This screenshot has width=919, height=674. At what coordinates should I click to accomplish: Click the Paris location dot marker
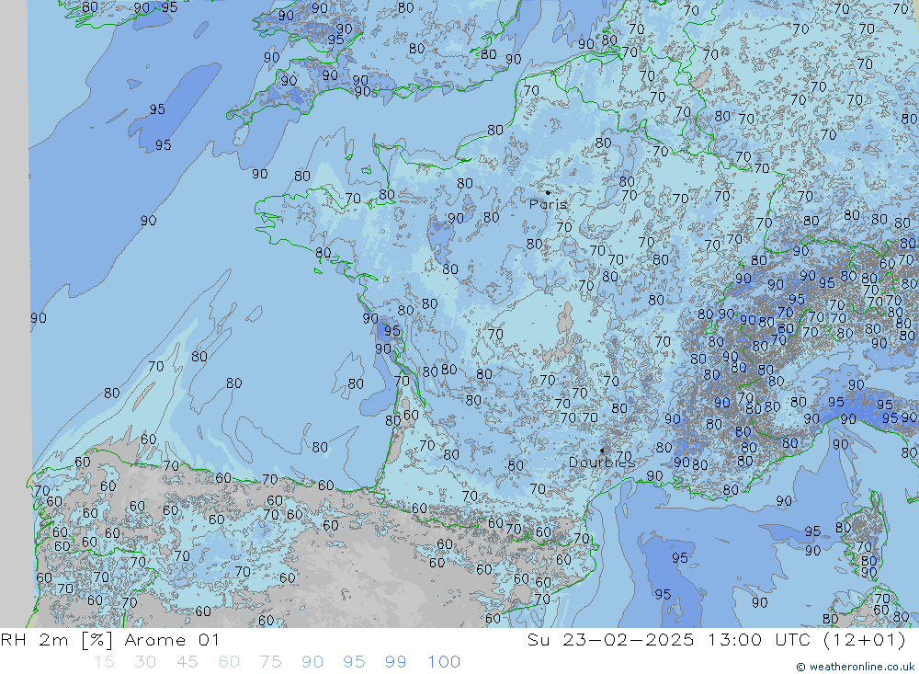coord(548,192)
